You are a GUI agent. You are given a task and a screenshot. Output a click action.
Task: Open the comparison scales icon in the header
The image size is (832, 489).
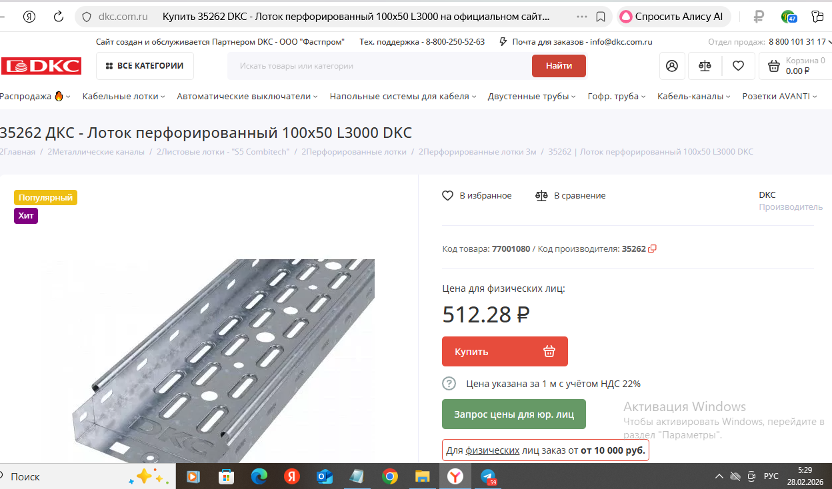point(705,66)
